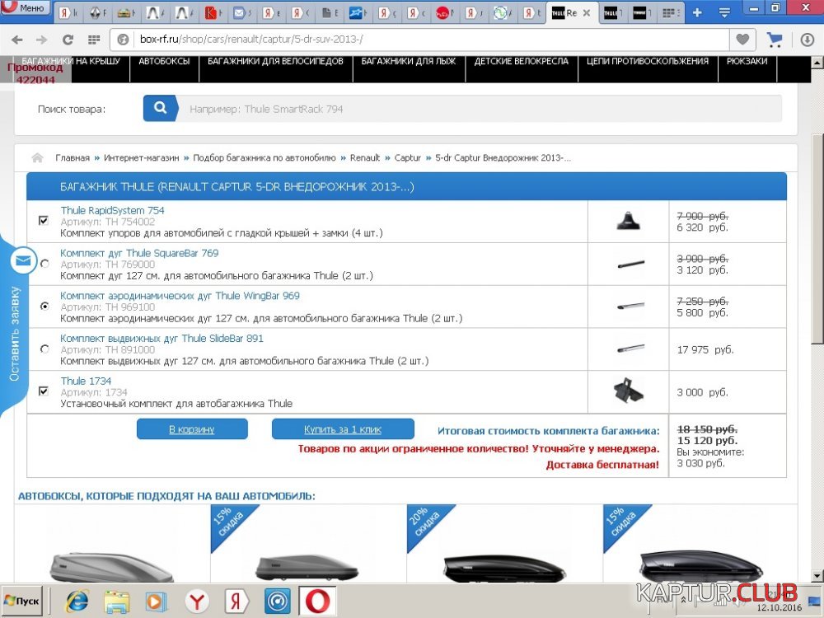Open Подбор багажника по автомобилю breadcrumb
This screenshot has height=618, width=824.
point(265,157)
